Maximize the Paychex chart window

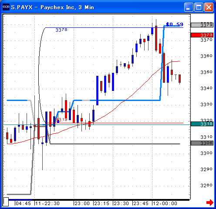[199, 7]
